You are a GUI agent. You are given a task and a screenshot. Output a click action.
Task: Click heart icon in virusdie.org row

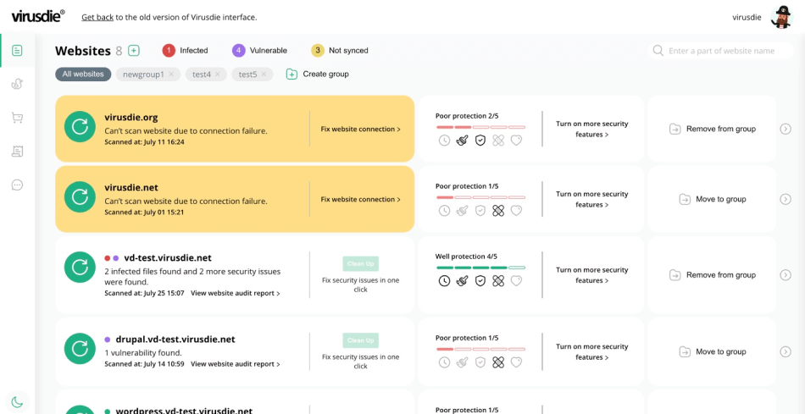pos(516,141)
